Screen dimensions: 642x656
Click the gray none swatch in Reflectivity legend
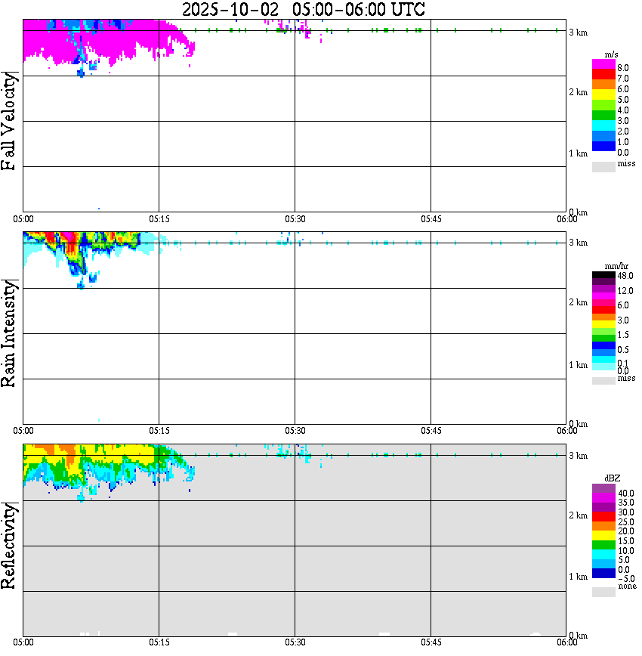603,592
